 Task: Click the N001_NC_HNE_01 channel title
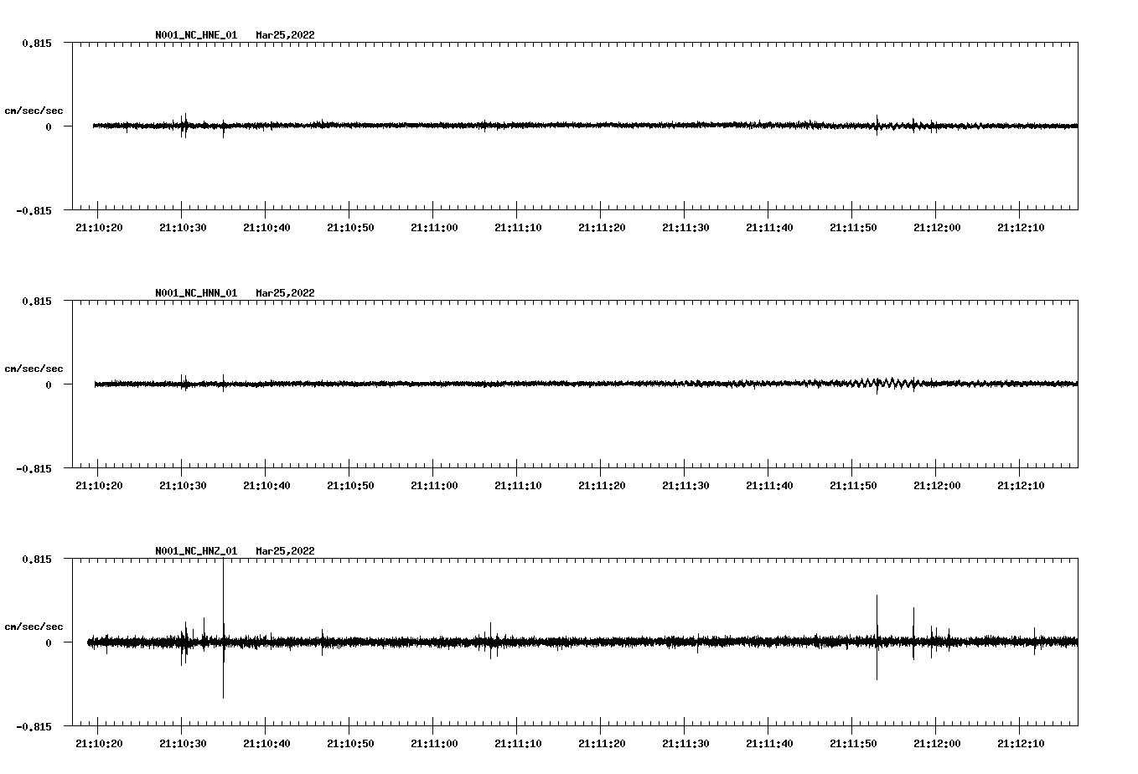click(196, 35)
